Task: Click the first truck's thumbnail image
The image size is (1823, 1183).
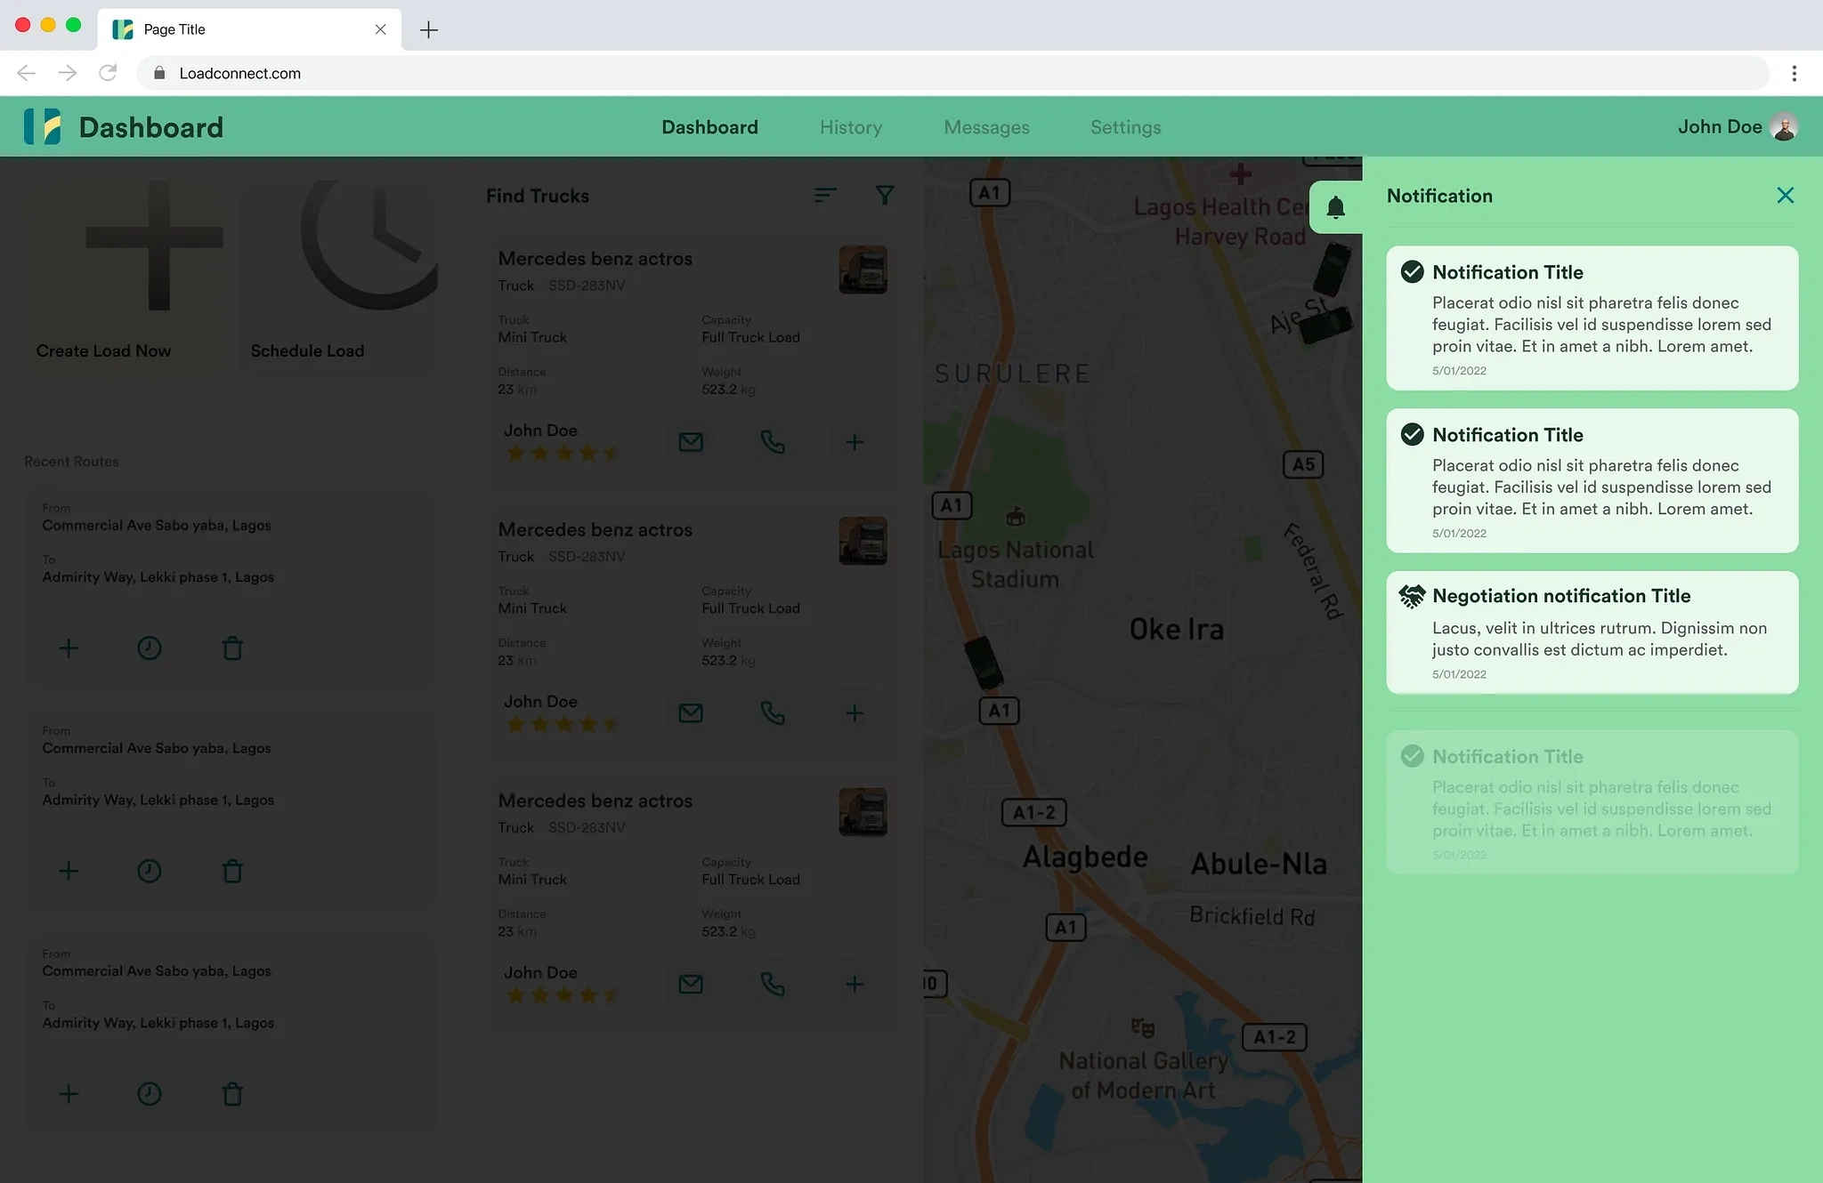Action: click(863, 270)
